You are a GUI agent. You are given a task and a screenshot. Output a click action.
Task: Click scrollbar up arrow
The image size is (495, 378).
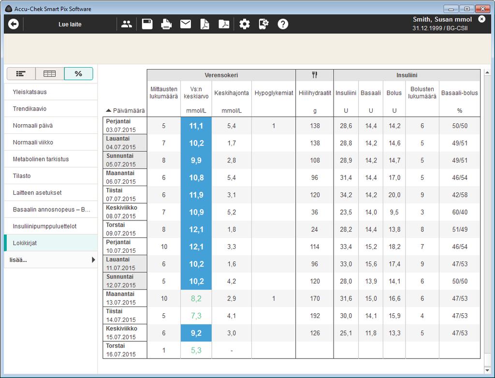tap(487, 73)
